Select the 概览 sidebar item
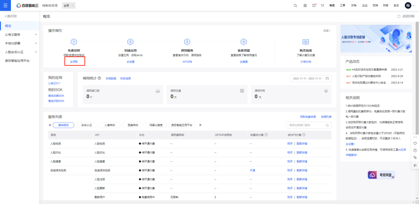419x204 pixels. tap(20, 26)
